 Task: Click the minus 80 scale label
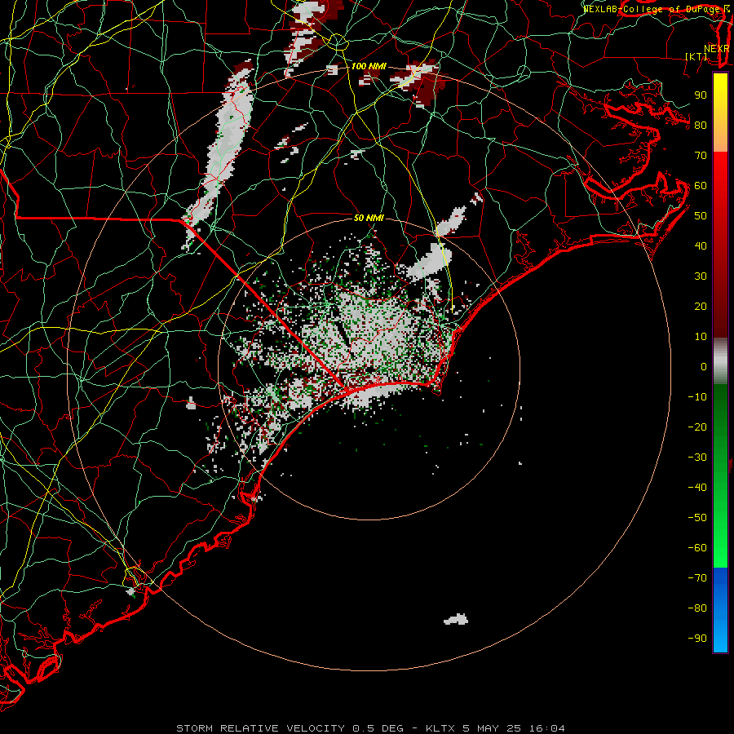click(697, 608)
